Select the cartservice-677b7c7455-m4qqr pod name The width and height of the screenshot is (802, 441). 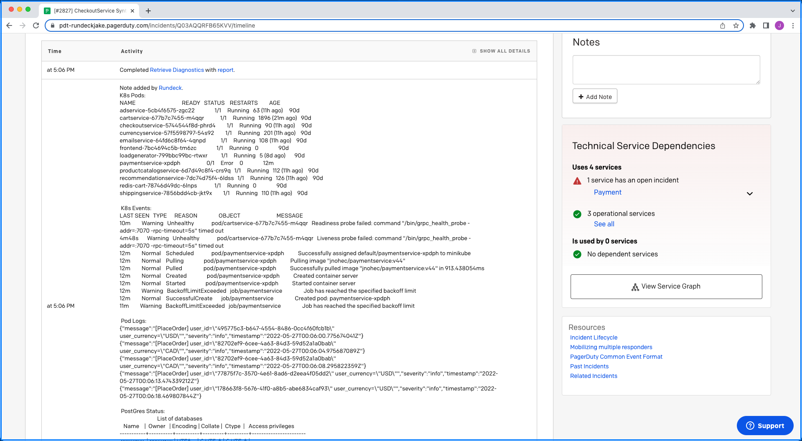(162, 118)
